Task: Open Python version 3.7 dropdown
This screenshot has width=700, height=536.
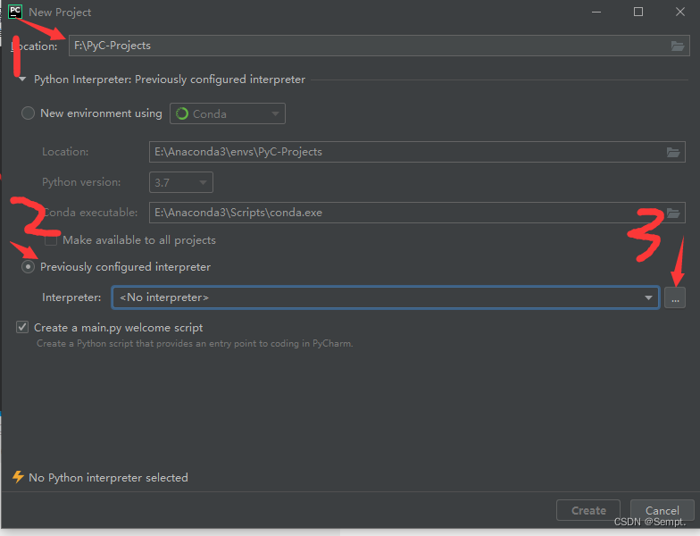Action: pyautogui.click(x=180, y=182)
